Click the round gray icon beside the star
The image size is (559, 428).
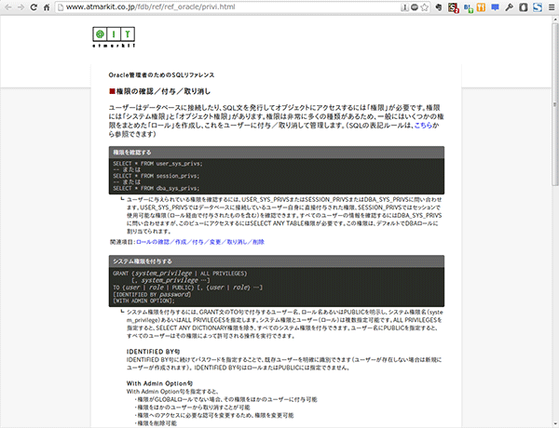point(415,7)
